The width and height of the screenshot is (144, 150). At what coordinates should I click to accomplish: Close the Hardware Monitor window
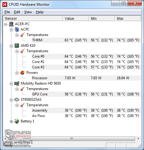click(x=135, y=3)
